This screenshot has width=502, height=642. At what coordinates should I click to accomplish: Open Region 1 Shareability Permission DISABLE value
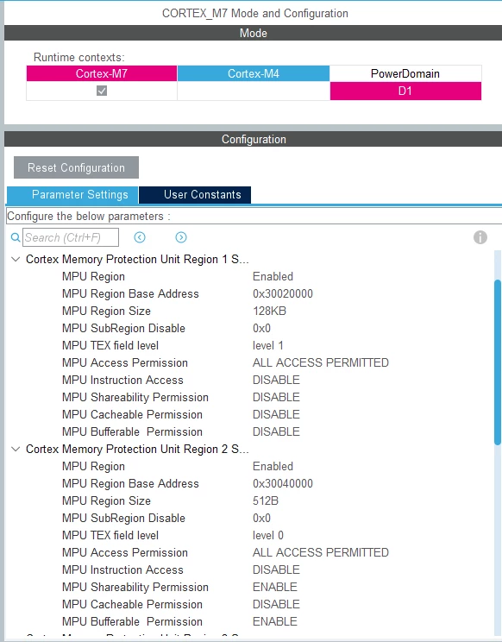coord(276,397)
